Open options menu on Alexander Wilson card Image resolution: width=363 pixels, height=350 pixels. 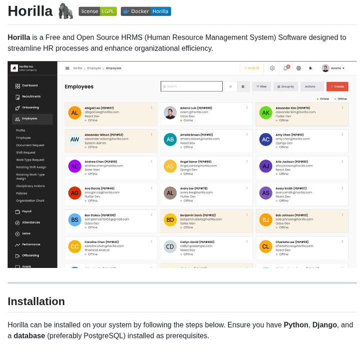(x=152, y=134)
